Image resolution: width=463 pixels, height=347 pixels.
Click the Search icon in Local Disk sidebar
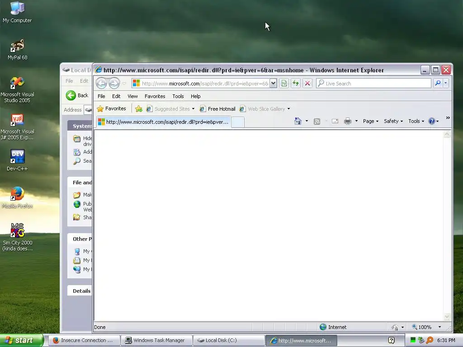coord(77,161)
